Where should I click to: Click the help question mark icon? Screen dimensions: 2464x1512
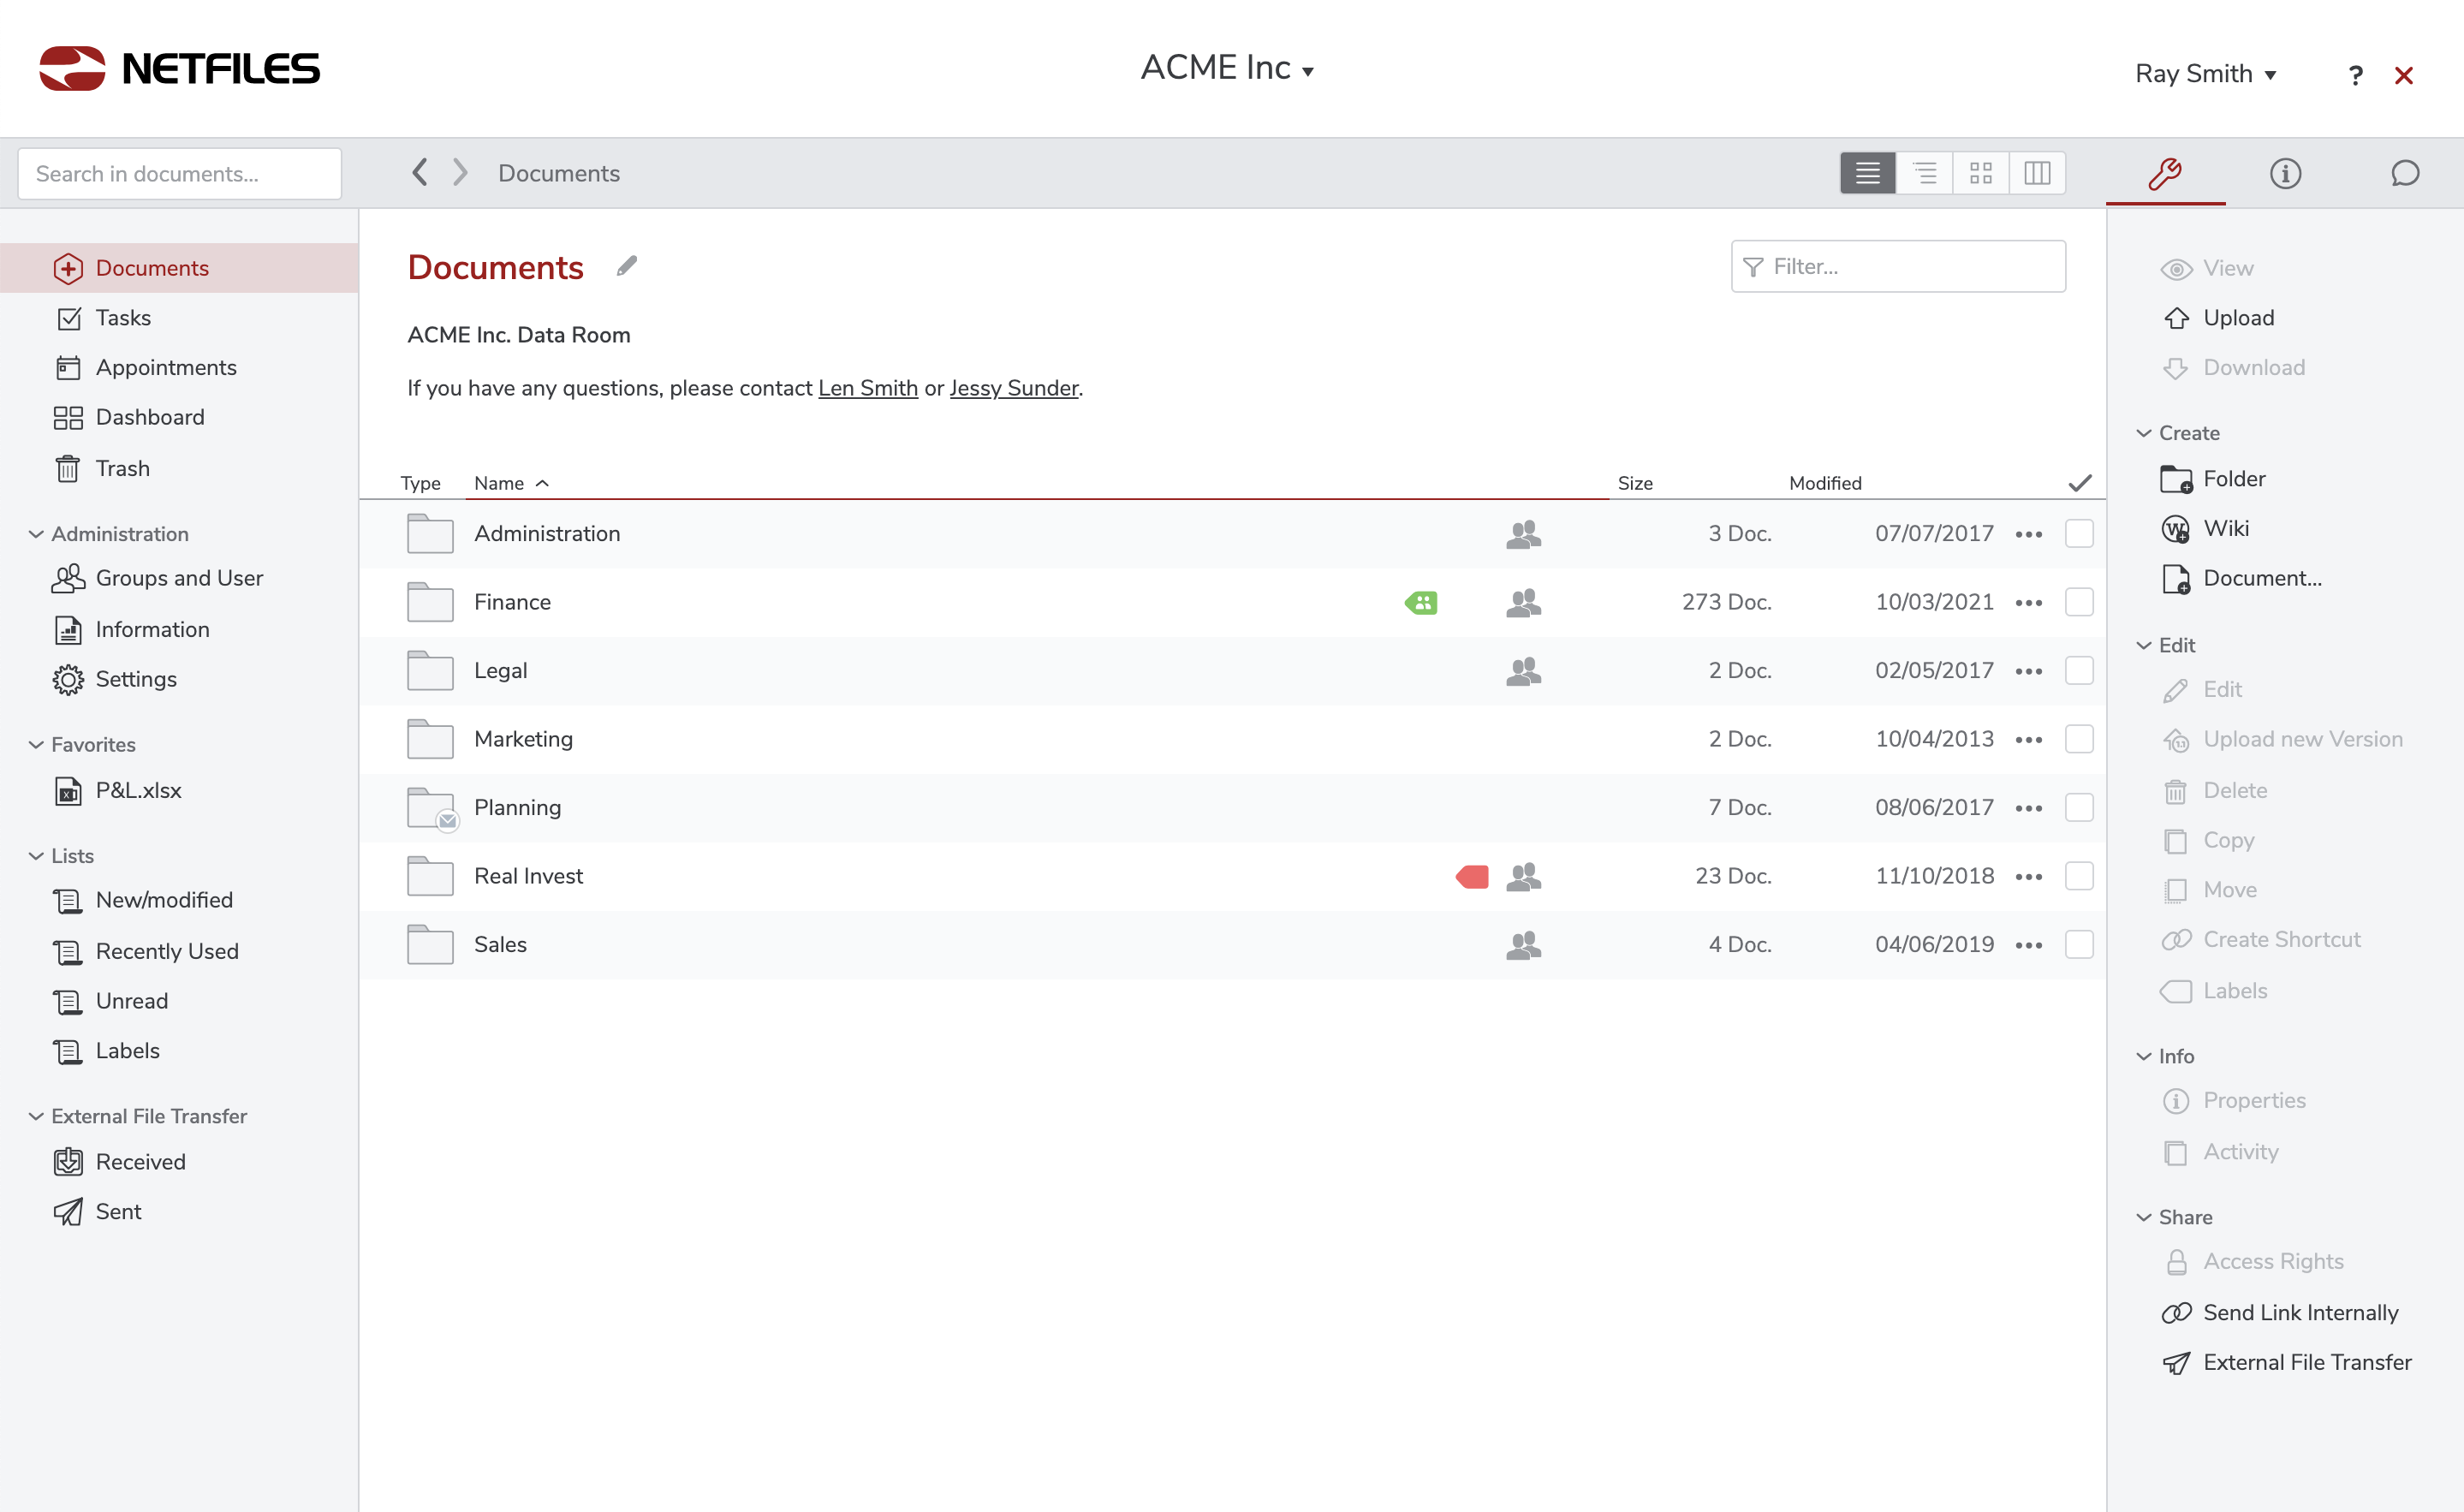pyautogui.click(x=2355, y=76)
